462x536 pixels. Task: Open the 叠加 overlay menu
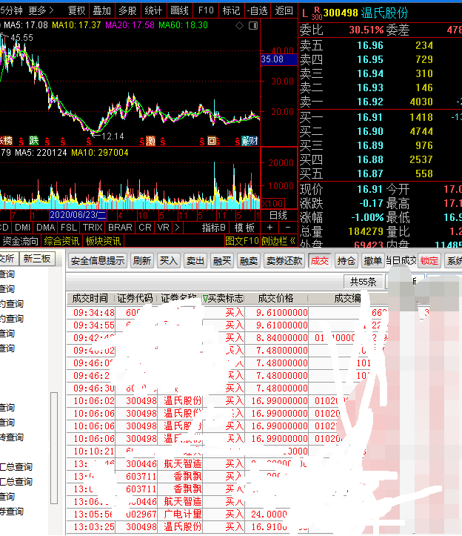tap(101, 10)
